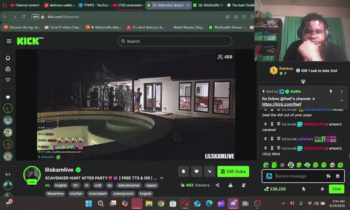The height and width of the screenshot is (210, 350).
Task: Open LaFeFee's username in chat
Action: pyautogui.click(x=304, y=139)
